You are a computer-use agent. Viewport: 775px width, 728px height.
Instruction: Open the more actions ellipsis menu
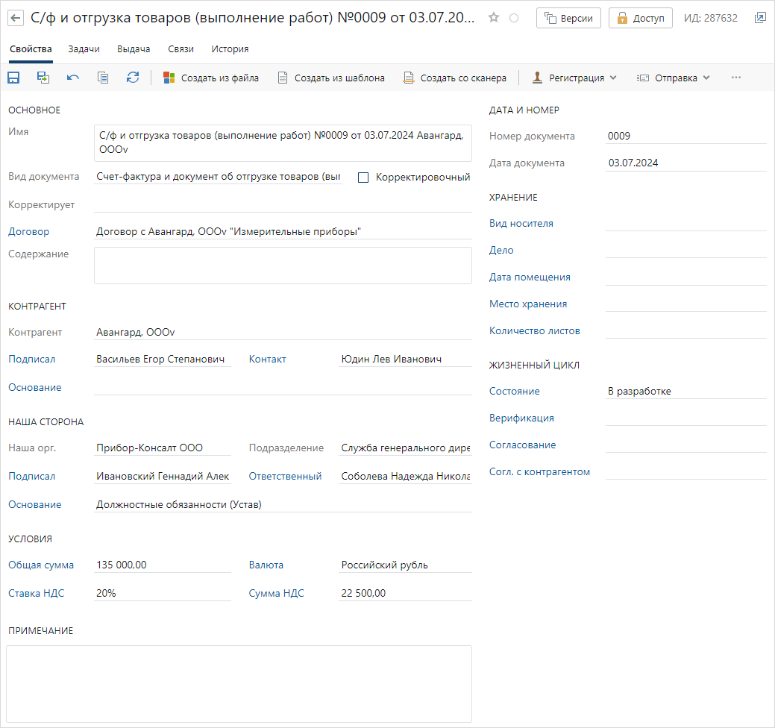coord(736,78)
